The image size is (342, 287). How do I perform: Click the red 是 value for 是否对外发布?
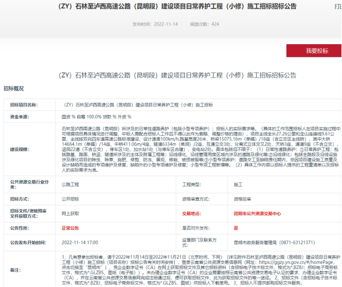pyautogui.click(x=235, y=228)
